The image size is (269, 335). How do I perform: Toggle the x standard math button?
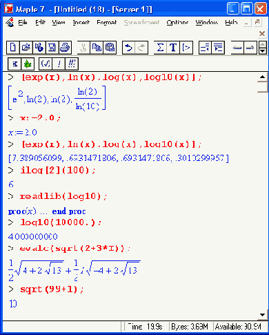coord(14,64)
